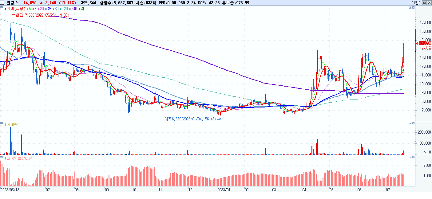The width and height of the screenshot is (432, 199).
Task: Click the current price 14,650 in the header
Action: click(30, 3)
